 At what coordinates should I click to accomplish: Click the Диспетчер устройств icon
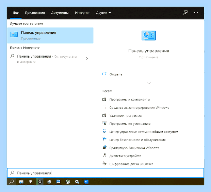[104, 155]
